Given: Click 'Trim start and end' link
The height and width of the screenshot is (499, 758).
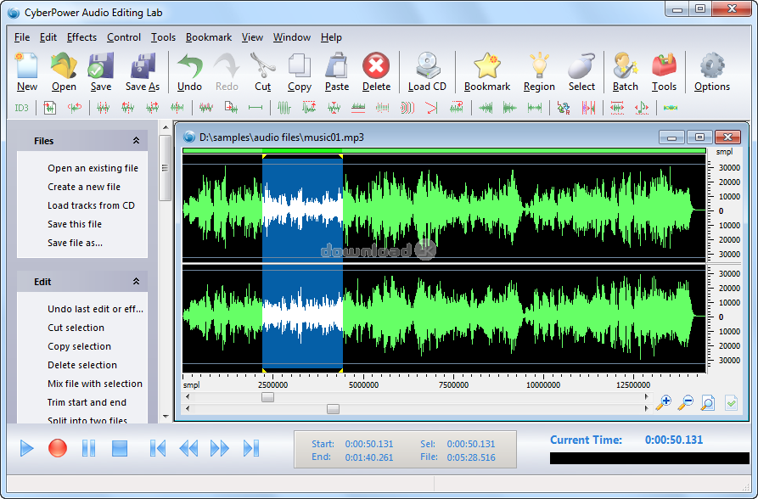Looking at the screenshot, I should [87, 402].
